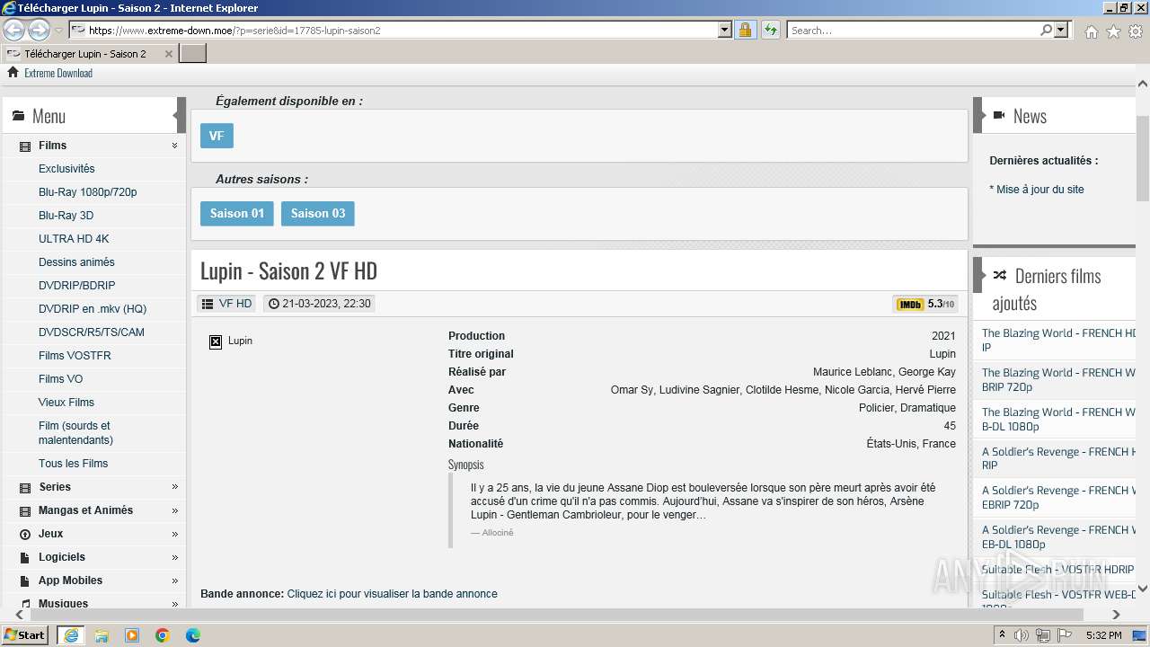Open Blu-Ray 1080p/720p category
The width and height of the screenshot is (1150, 647).
(88, 192)
